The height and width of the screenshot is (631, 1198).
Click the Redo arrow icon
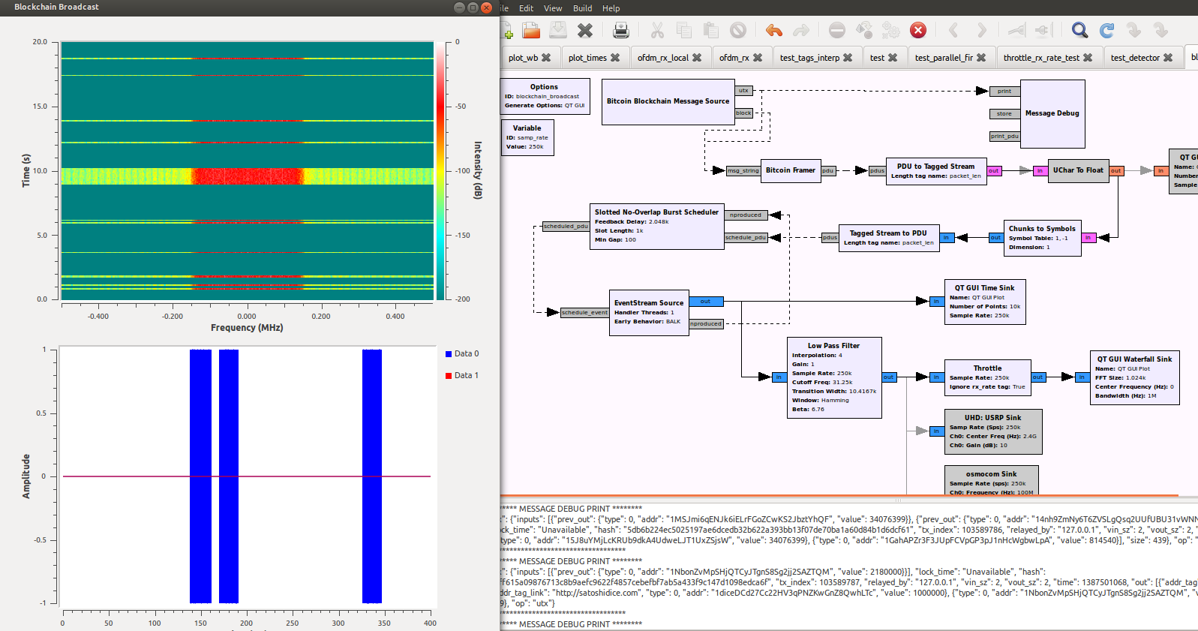tap(801, 30)
